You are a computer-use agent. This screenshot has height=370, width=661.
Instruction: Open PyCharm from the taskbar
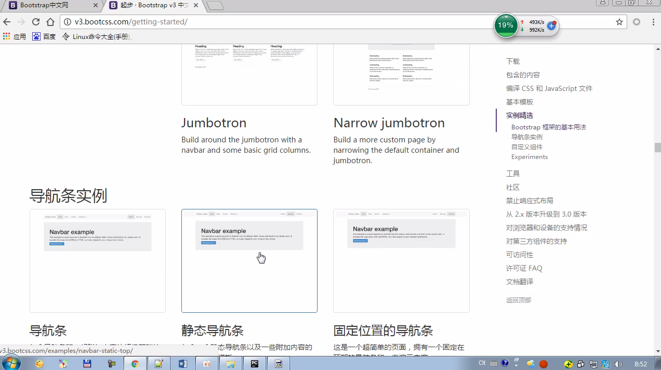tap(255, 364)
